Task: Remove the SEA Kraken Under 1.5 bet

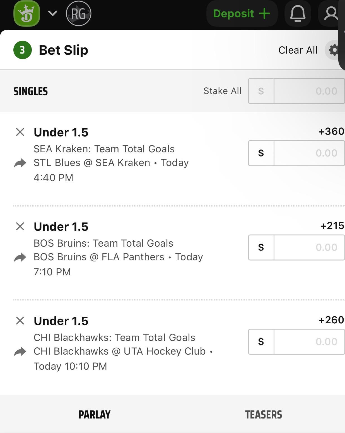Action: pos(20,132)
